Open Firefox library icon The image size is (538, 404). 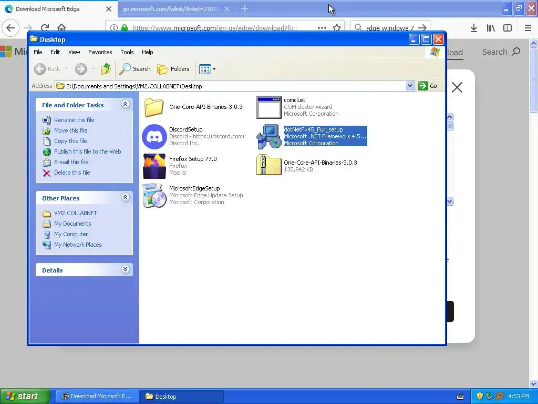491,28
